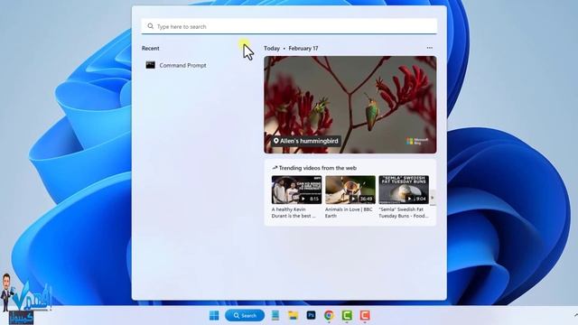This screenshot has width=578, height=325.
Task: Open the Windows Start button on the taskbar
Action: pos(214,315)
